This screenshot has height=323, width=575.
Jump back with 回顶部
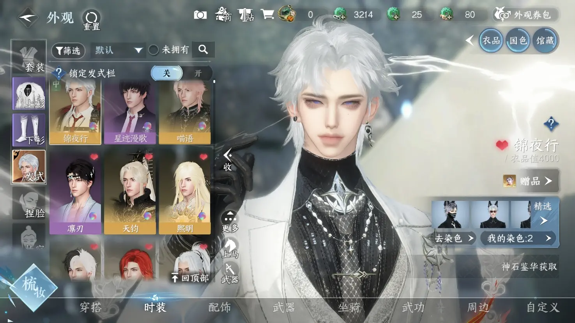coord(190,278)
